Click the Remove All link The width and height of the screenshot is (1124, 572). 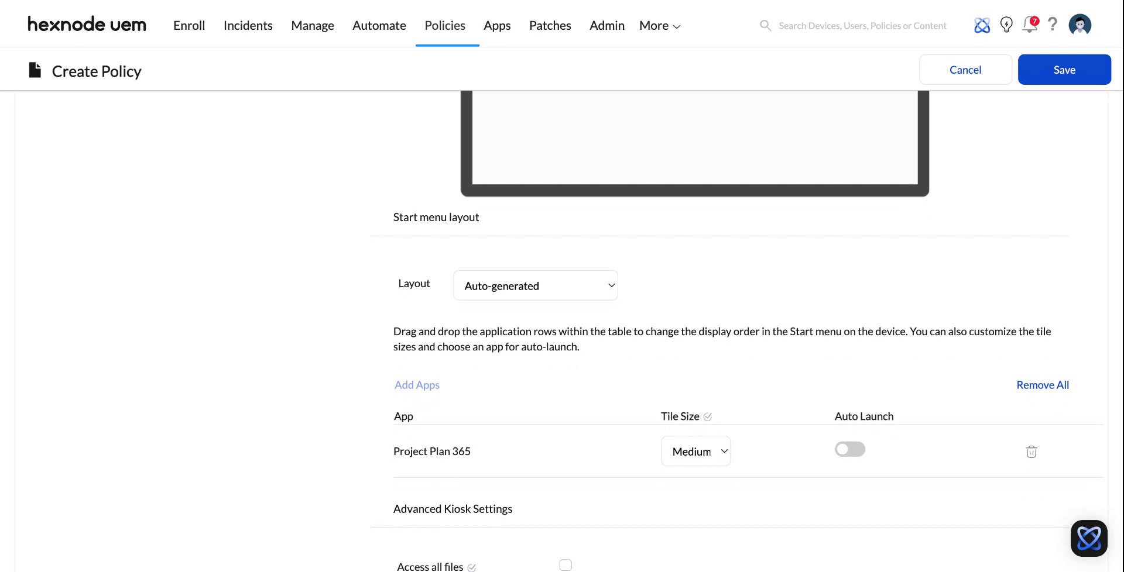(1042, 384)
